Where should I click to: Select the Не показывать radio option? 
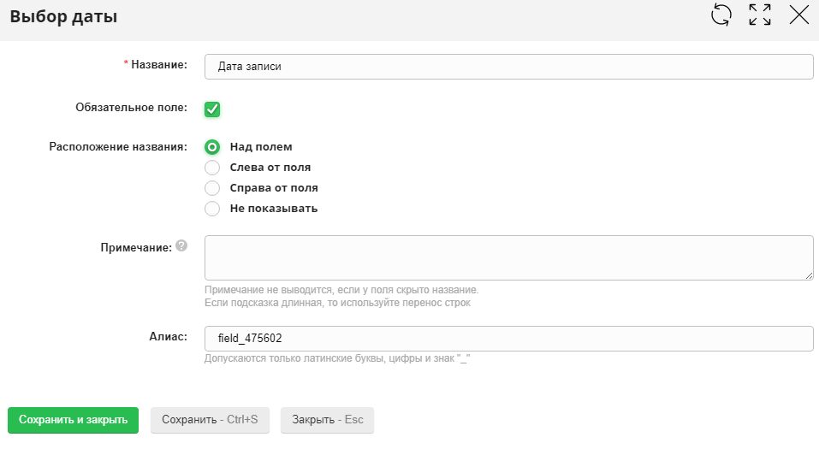pos(212,209)
